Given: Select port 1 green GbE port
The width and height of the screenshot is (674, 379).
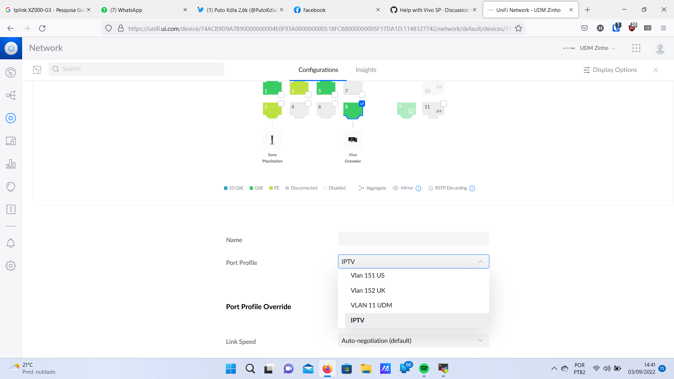Looking at the screenshot, I should 272,88.
